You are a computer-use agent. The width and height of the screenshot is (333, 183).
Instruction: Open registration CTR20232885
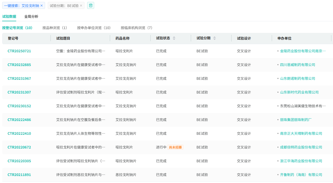[19, 65]
